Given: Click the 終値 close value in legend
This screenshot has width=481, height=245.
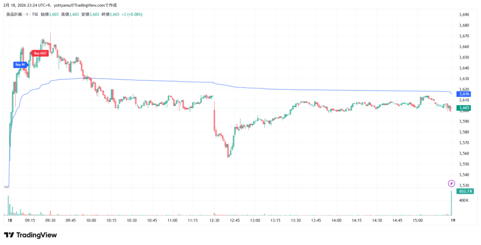Looking at the screenshot, I should pos(110,15).
